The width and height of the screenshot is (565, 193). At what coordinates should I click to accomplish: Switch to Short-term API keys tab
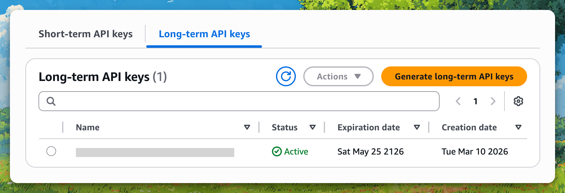(x=85, y=34)
